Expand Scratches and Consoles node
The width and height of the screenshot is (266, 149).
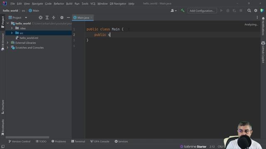click(x=7, y=48)
